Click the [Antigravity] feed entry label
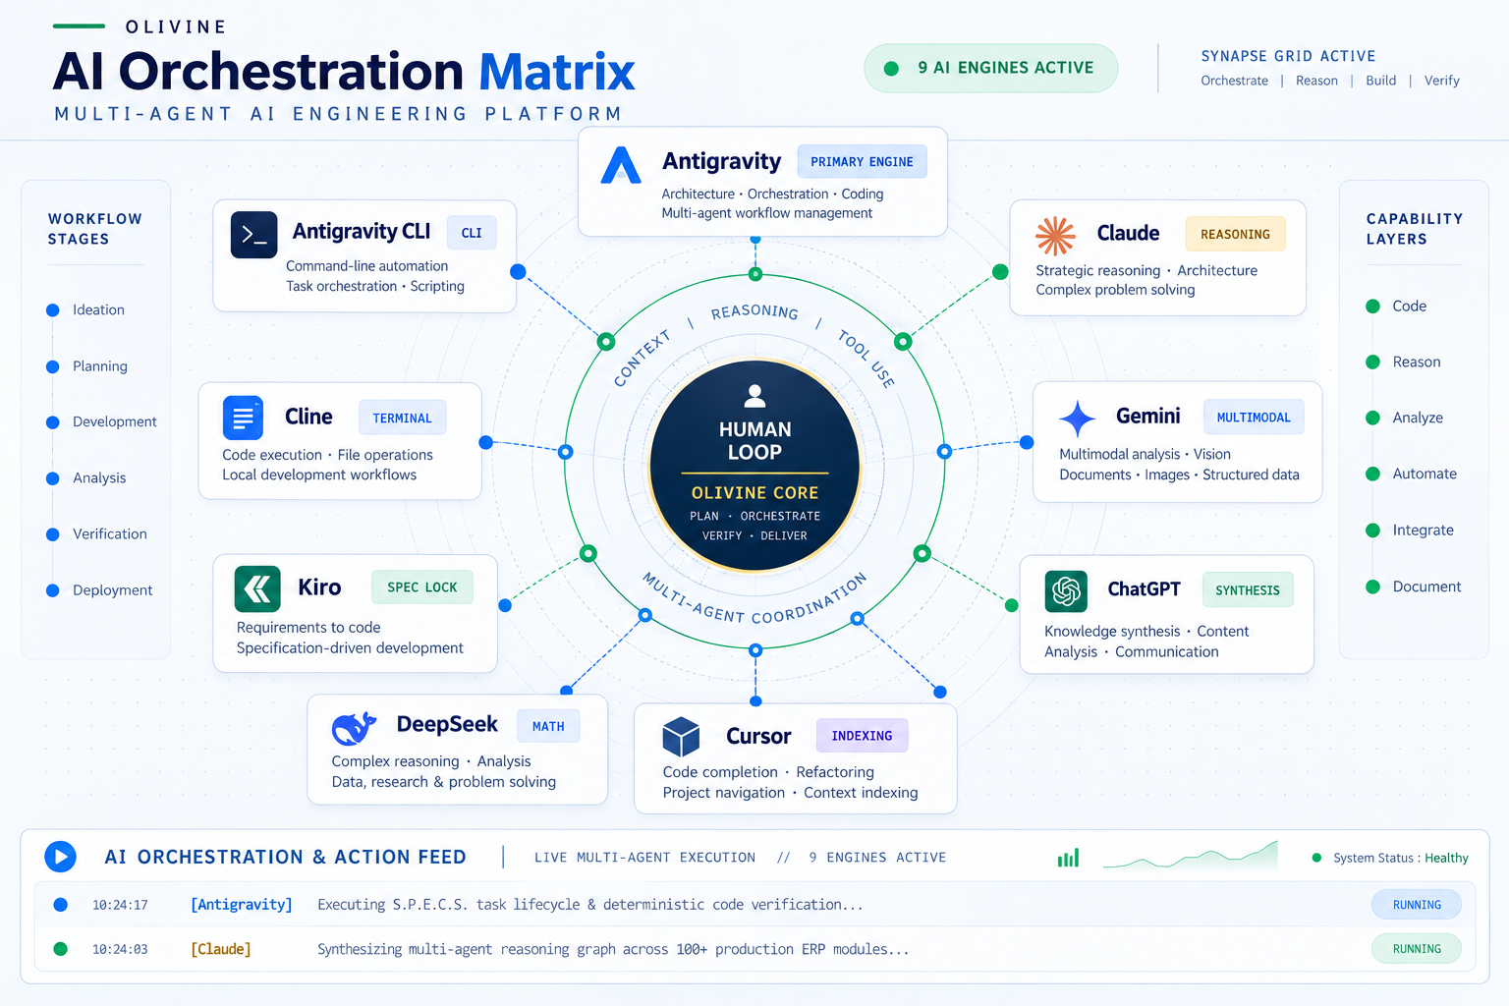This screenshot has height=1006, width=1509. click(x=242, y=905)
